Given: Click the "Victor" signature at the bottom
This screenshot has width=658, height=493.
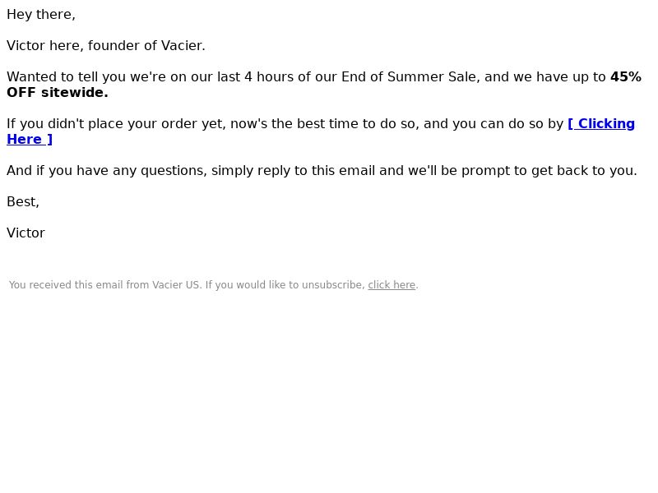Looking at the screenshot, I should 25,233.
